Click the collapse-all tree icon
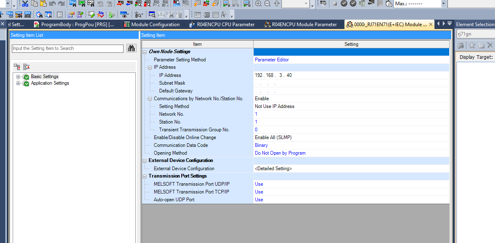The width and height of the screenshot is (495, 243). pos(26,67)
